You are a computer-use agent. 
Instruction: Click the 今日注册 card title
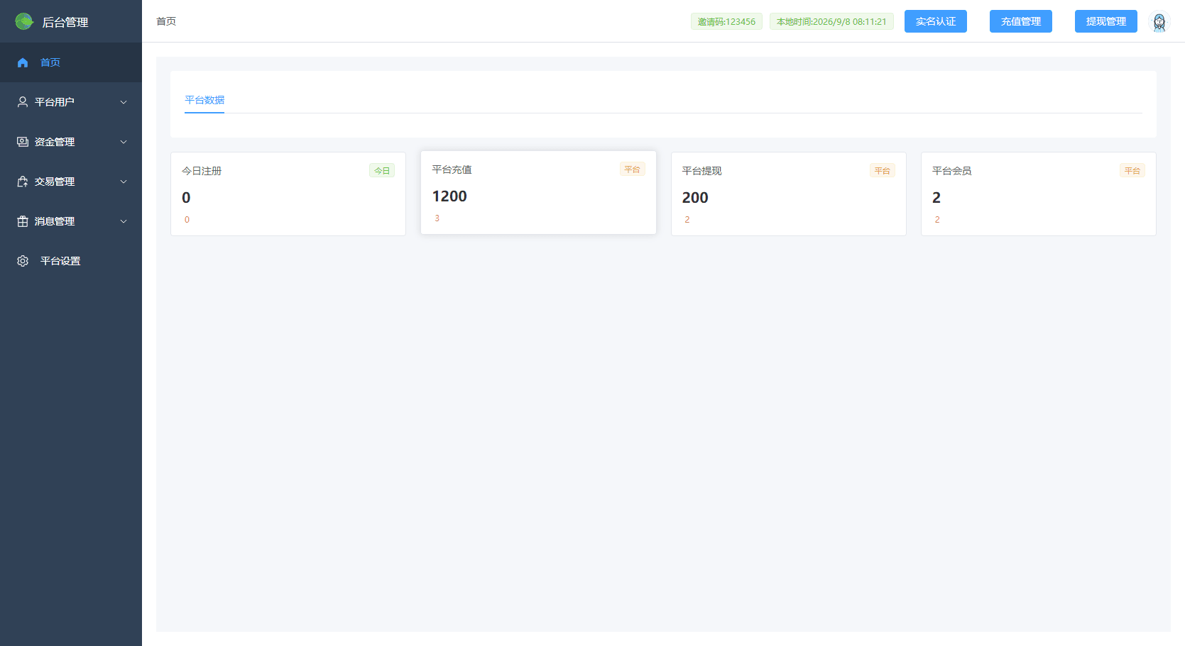click(x=202, y=171)
